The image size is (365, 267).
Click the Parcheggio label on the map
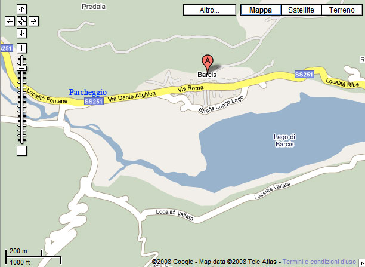click(x=88, y=92)
